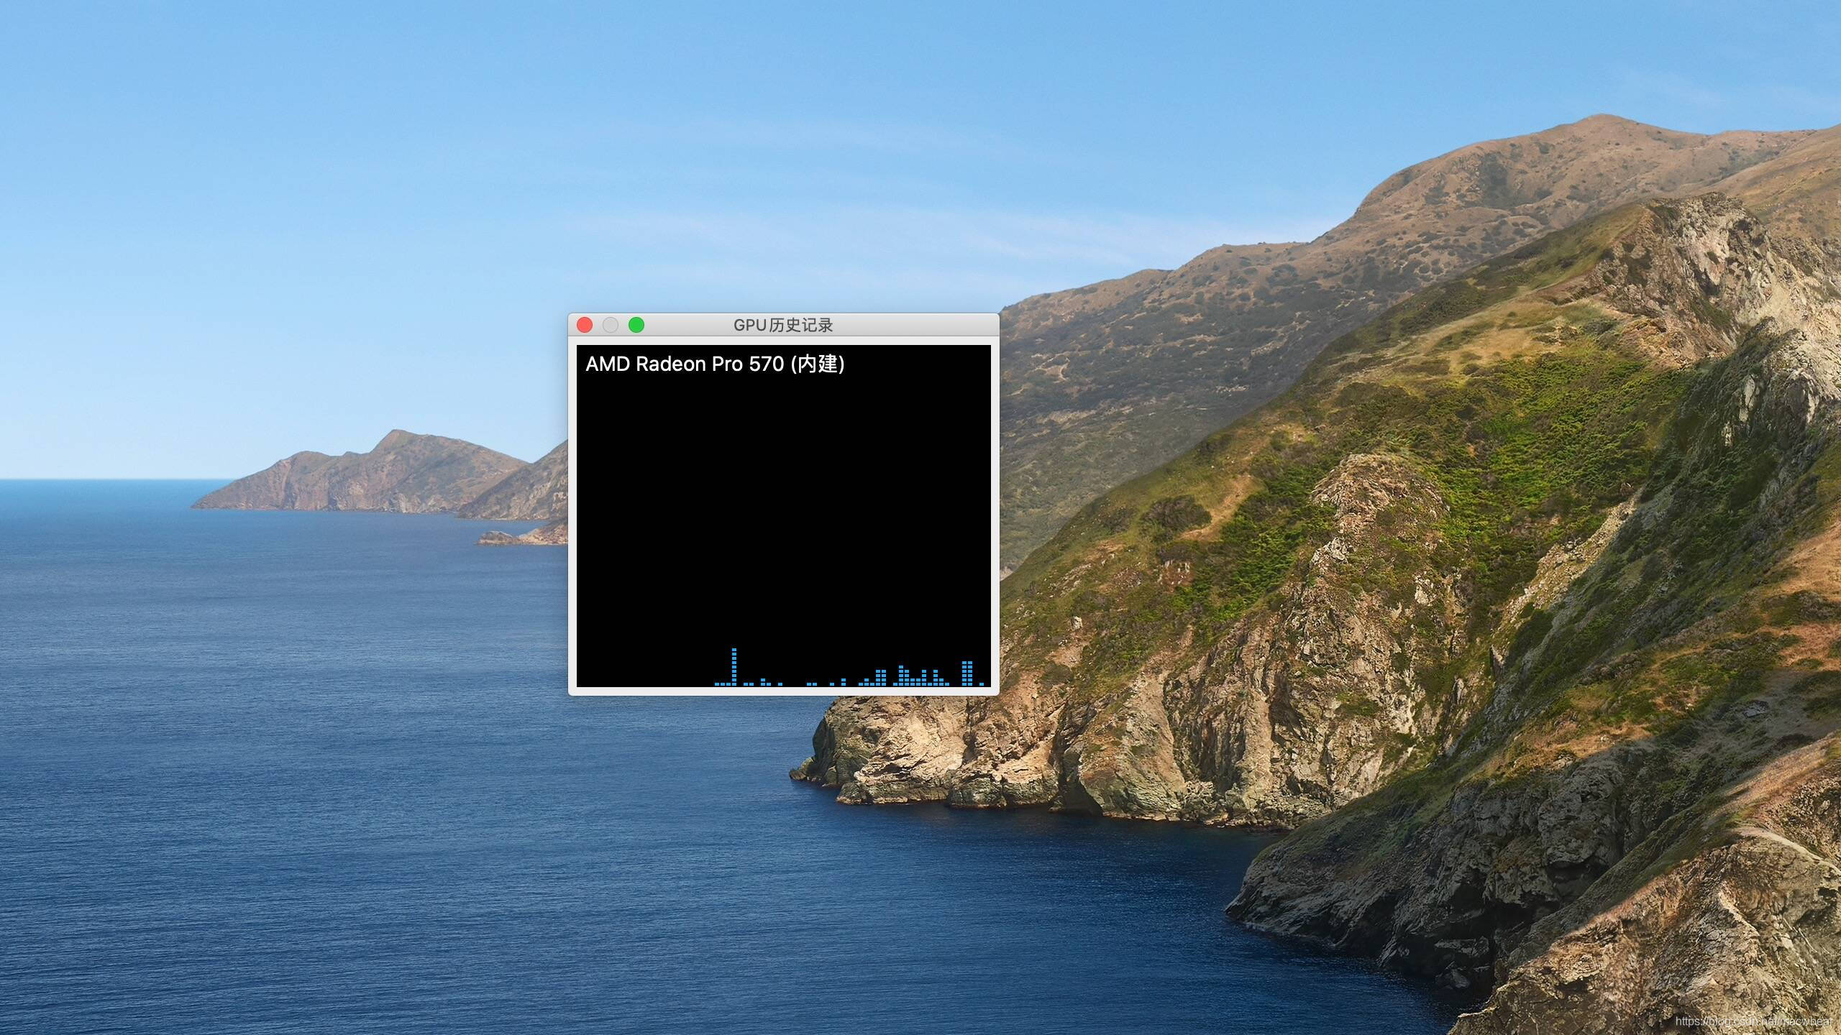
Task: Click the (内建) text in GPU label
Action: click(818, 364)
